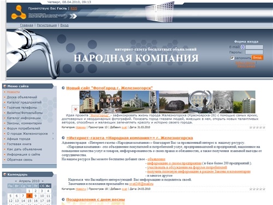
Task: Focus the Пароль input field
Action: [254, 52]
